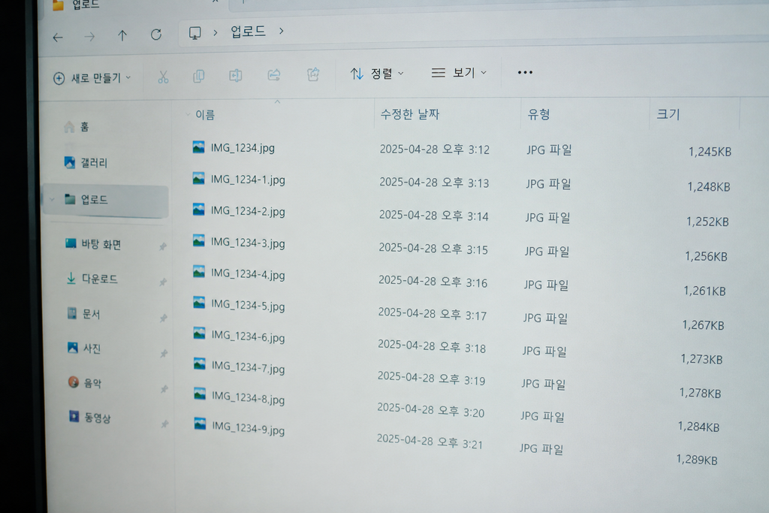Select file IMG_1234-4.jpg
The image size is (769, 513).
[x=248, y=273]
